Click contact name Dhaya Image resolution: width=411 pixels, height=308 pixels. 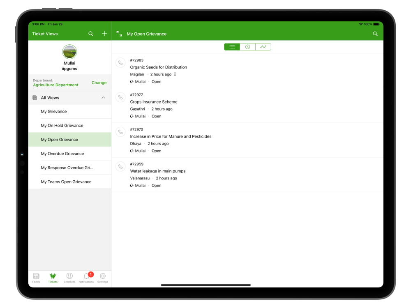pos(136,143)
